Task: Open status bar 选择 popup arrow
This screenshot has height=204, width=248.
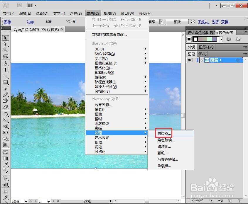Action: click(x=111, y=201)
